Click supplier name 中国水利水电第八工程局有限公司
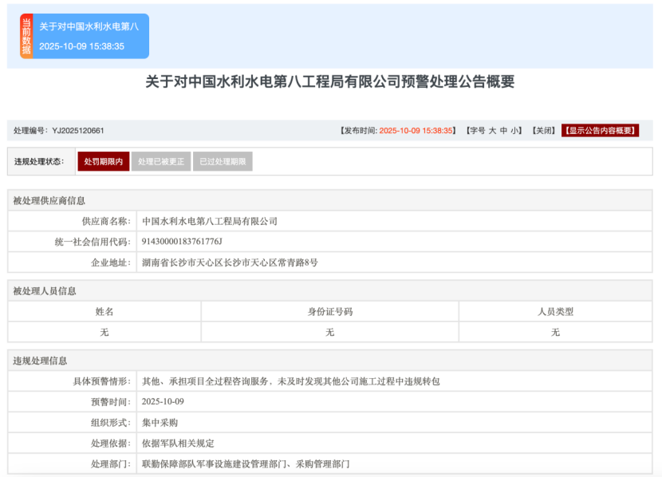662x477 pixels. tap(209, 221)
